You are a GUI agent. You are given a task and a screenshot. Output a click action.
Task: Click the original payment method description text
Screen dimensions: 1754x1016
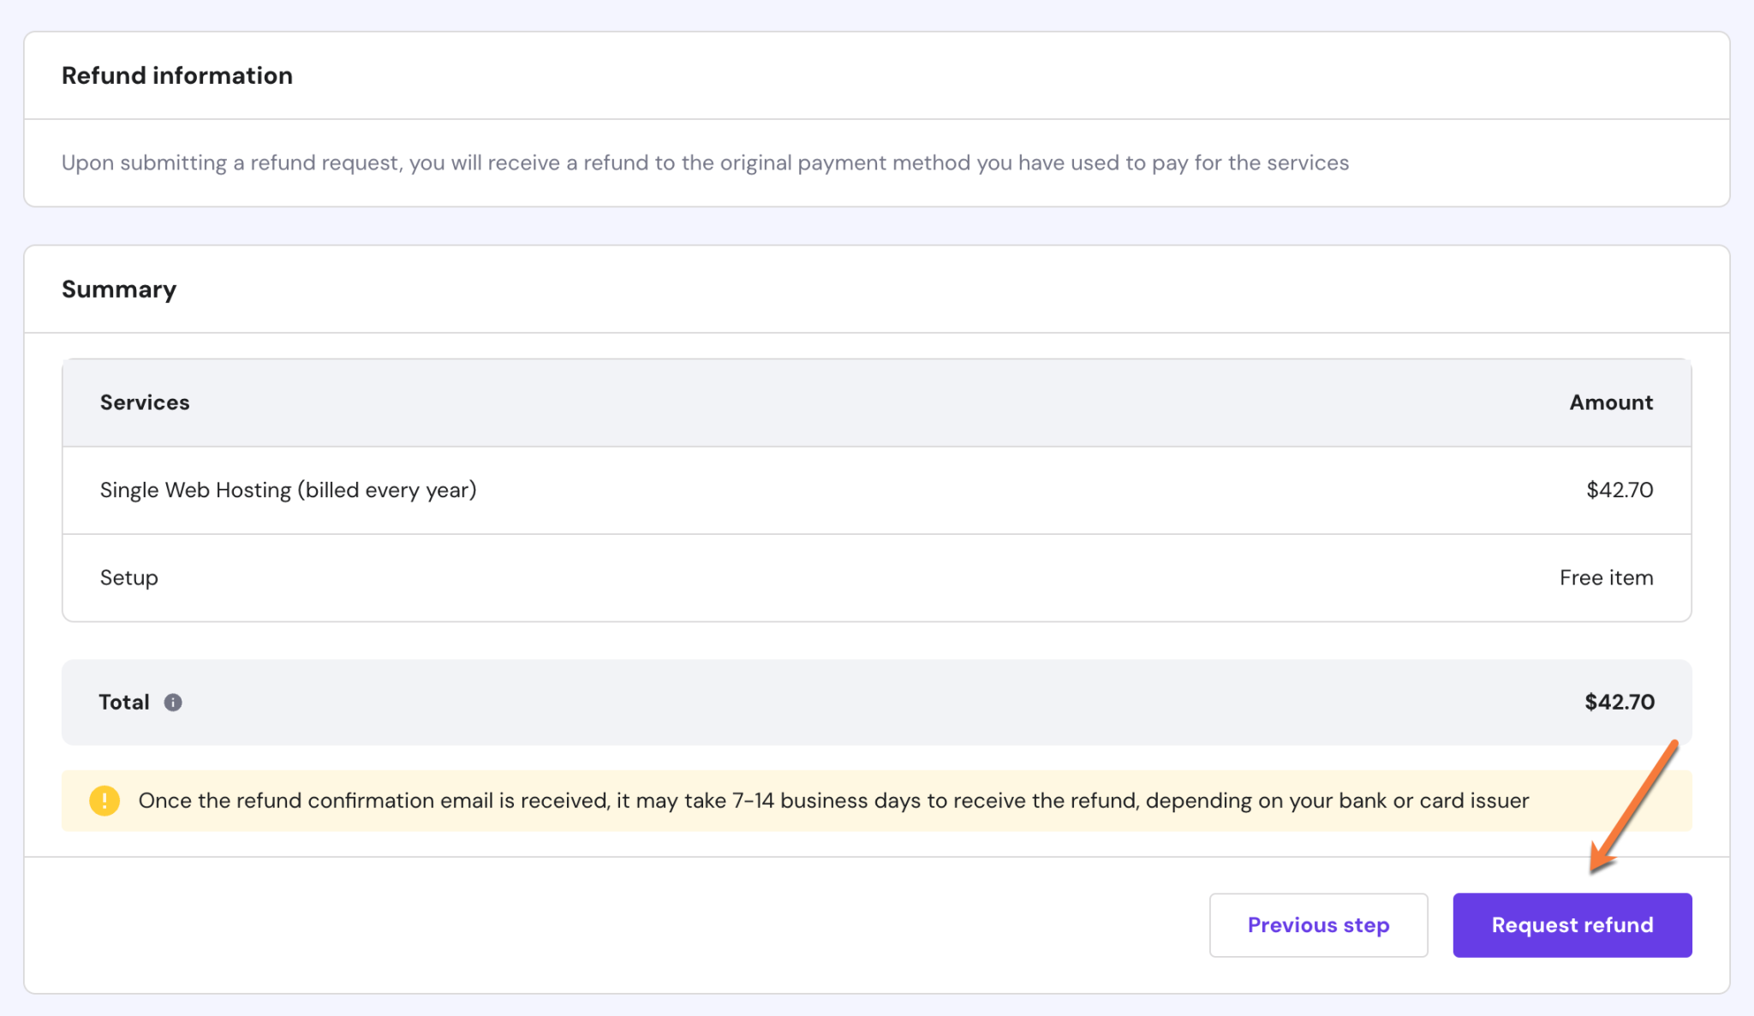tap(704, 163)
